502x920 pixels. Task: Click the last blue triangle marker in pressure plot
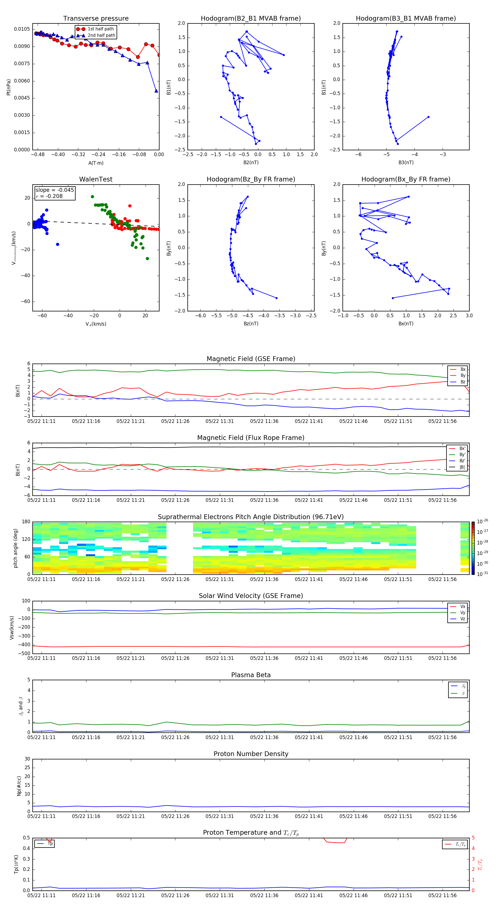pos(156,91)
